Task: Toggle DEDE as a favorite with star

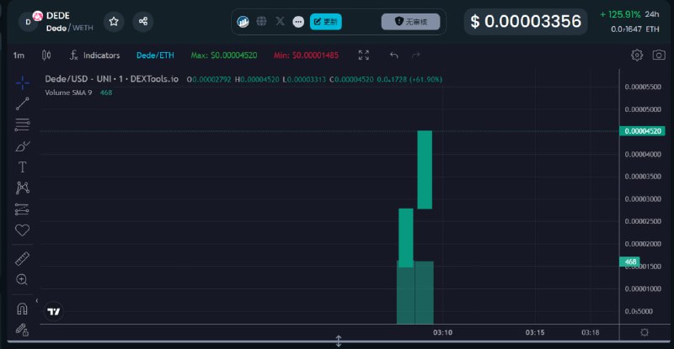Action: 114,21
